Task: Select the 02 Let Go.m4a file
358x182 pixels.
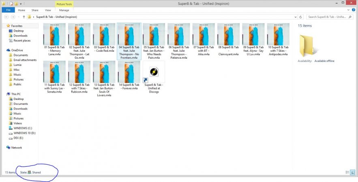Action: coord(79,41)
